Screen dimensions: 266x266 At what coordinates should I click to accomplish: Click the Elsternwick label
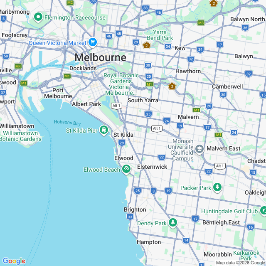pyautogui.click(x=152, y=167)
